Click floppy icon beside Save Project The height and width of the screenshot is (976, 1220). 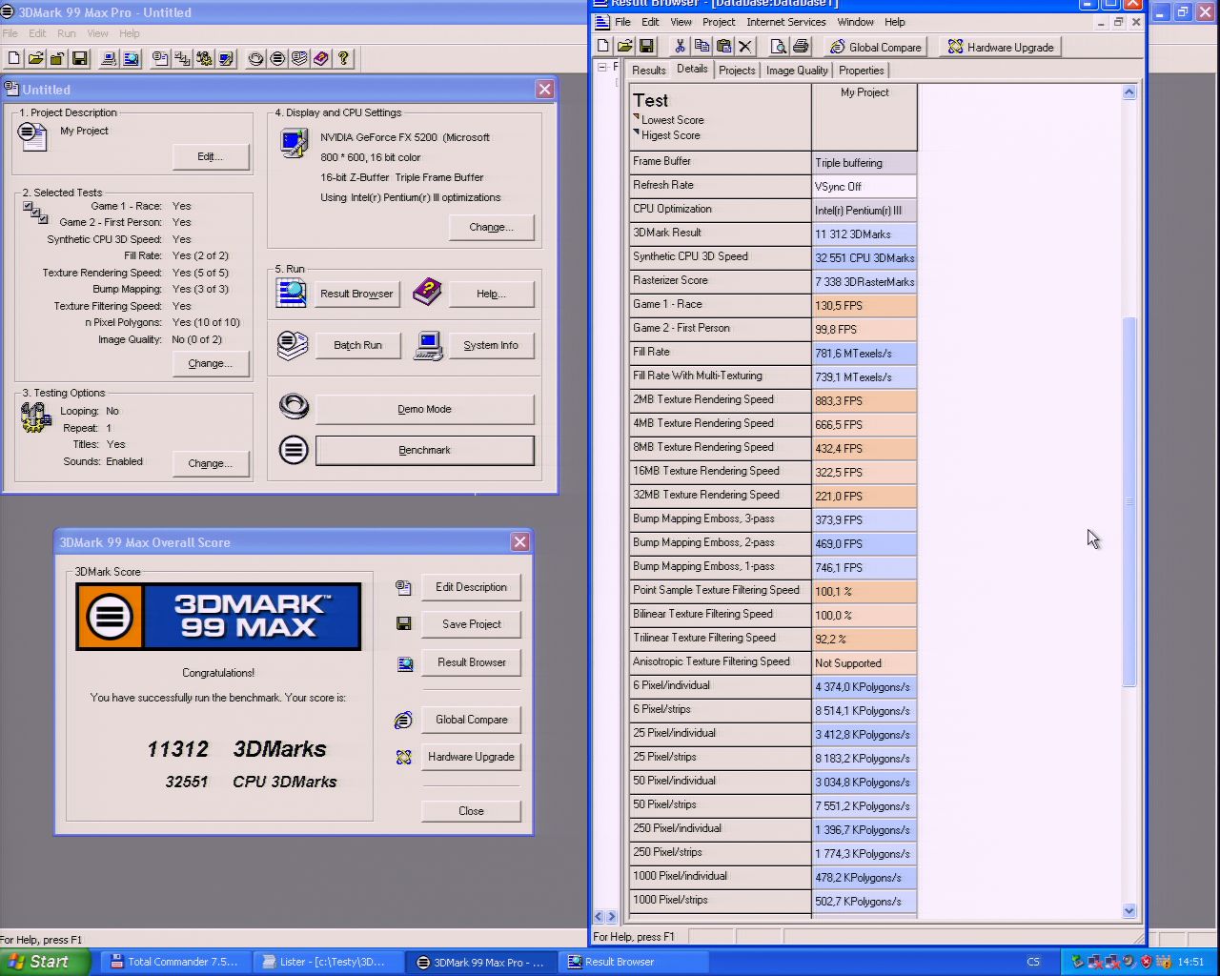(x=403, y=624)
